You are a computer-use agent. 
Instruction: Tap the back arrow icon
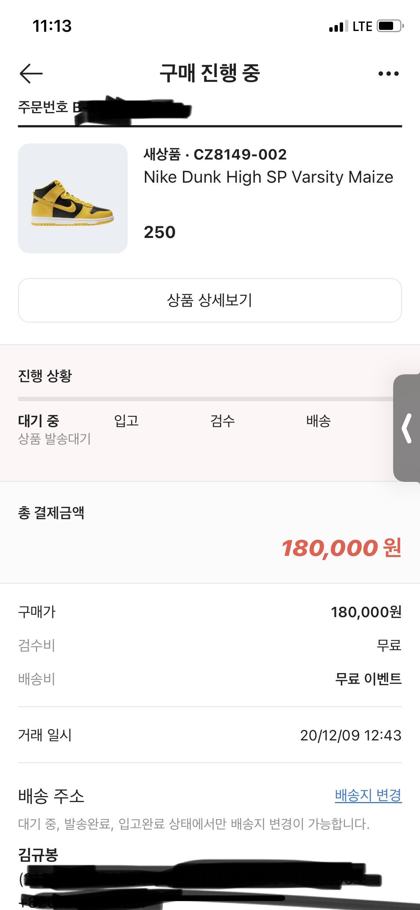tap(31, 73)
